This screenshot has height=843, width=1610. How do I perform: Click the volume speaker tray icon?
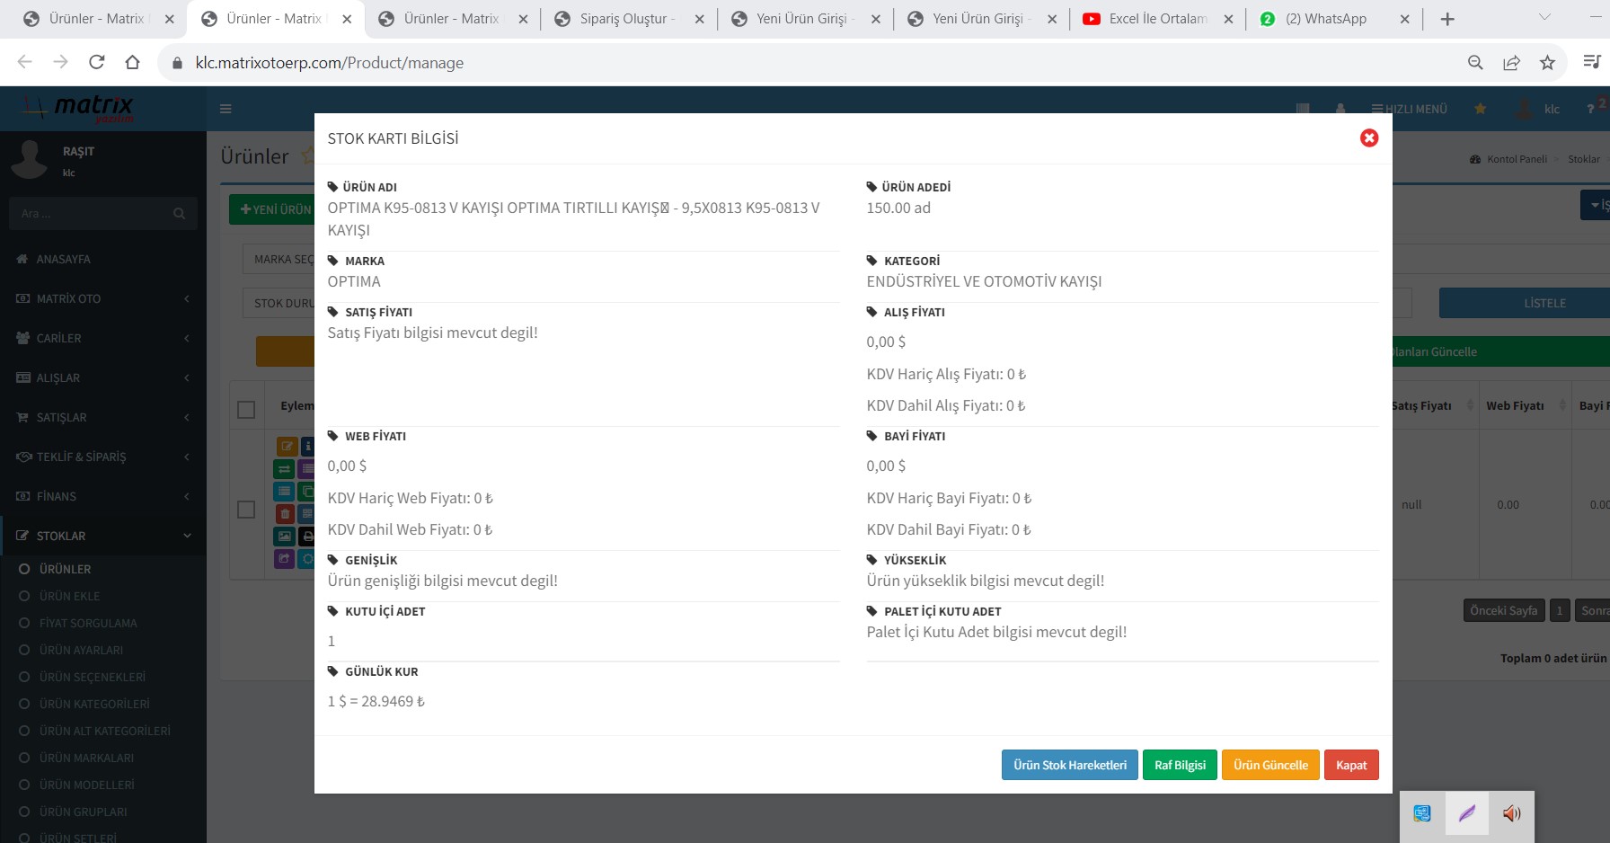(x=1511, y=813)
